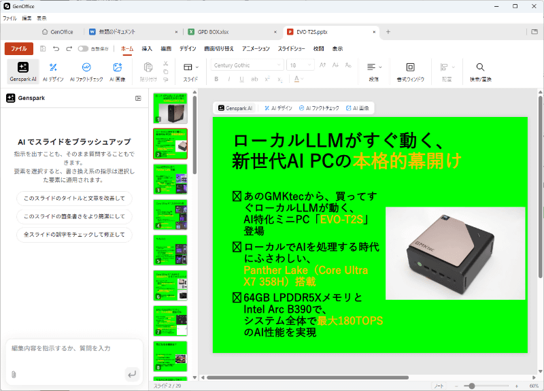
Task: Open AI 画像 tool in the ribbon
Action: 117,71
